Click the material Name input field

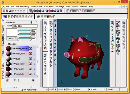click(x=25, y=26)
